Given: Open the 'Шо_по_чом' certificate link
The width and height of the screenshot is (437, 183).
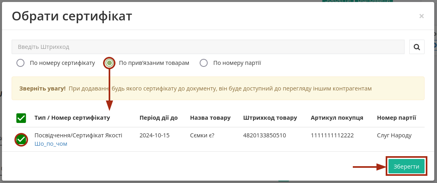Looking at the screenshot, I should pyautogui.click(x=51, y=144).
